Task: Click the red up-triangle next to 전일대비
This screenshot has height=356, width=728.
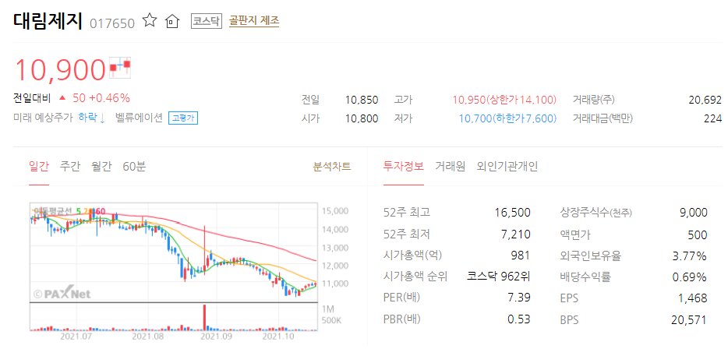Action: coord(62,98)
